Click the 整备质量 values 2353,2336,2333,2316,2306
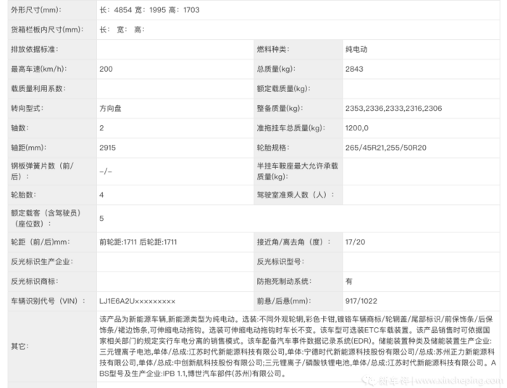507x388 pixels. (x=393, y=108)
